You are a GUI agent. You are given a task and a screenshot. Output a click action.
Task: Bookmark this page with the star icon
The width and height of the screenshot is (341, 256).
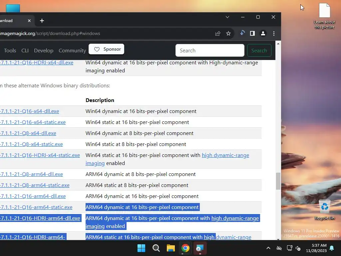[228, 34]
